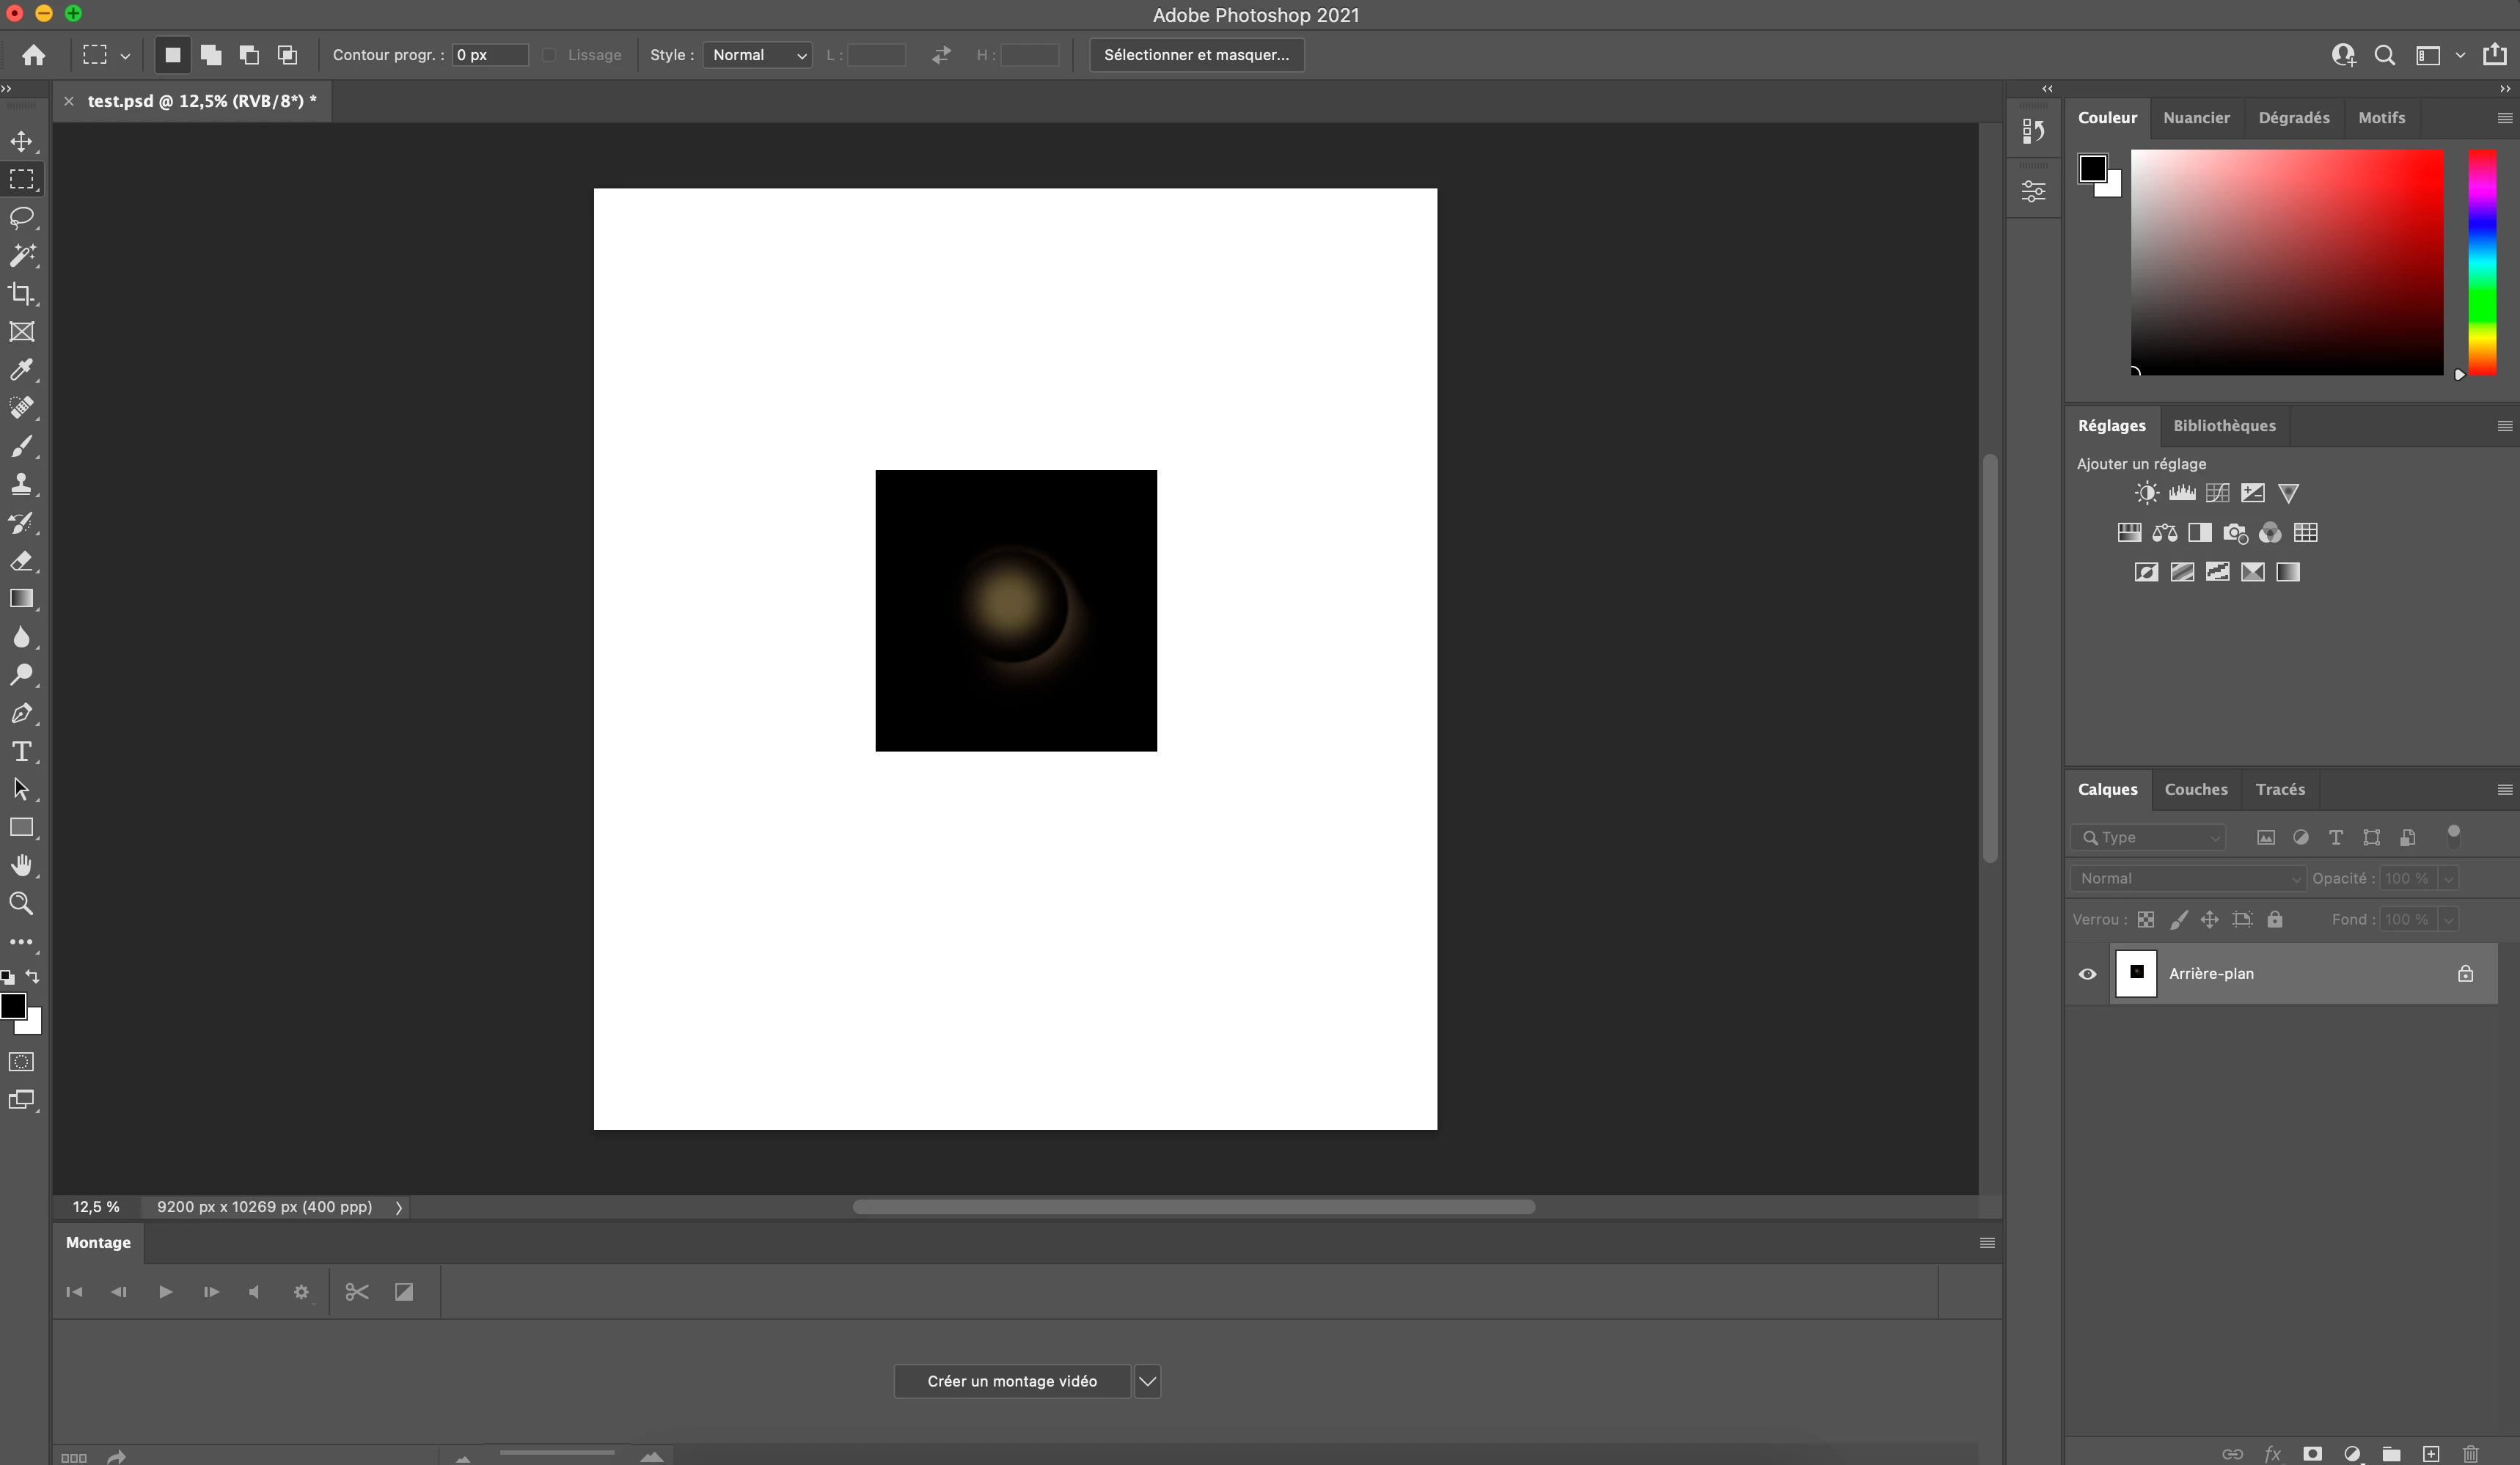Image resolution: width=2520 pixels, height=1465 pixels.
Task: Add a Brightness/Contrast adjustment
Action: [x=2146, y=493]
